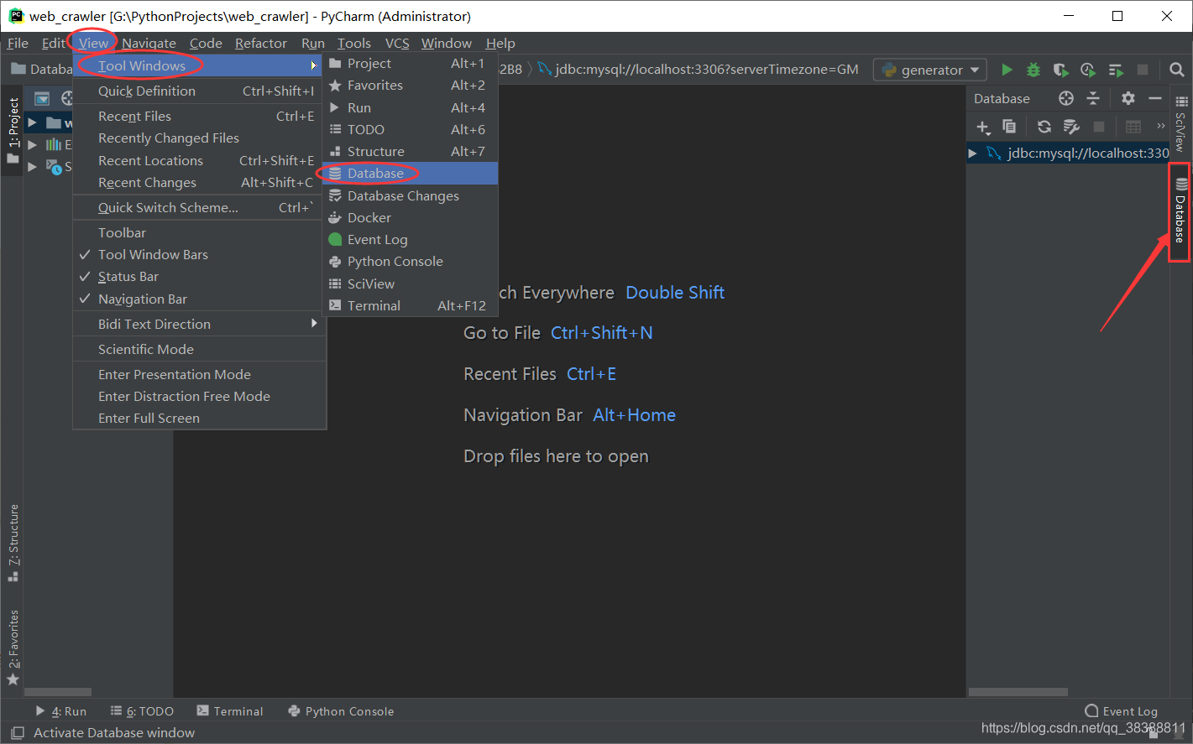Enable Distraction Free Mode
Image resolution: width=1193 pixels, height=744 pixels.
tap(200, 396)
